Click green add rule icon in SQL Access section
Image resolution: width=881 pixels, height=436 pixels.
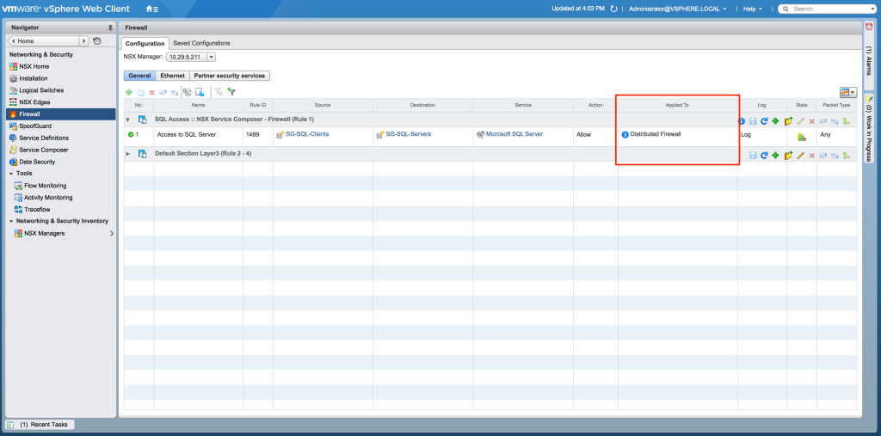775,120
